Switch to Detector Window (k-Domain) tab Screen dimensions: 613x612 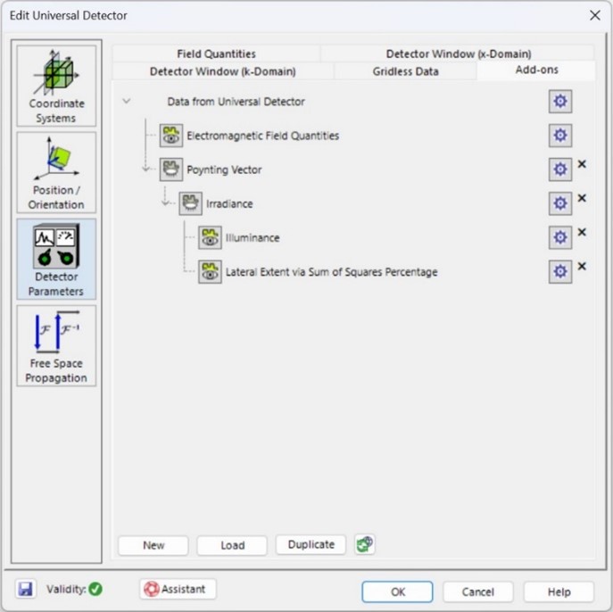point(222,71)
